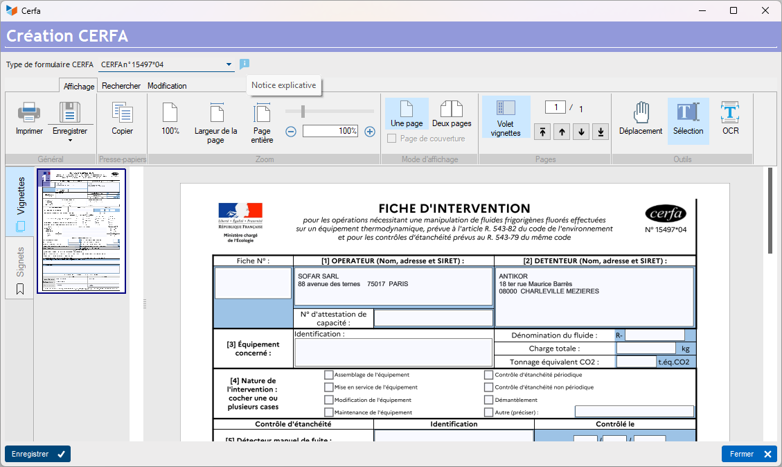
Task: Switch to the Rechercher tab
Action: point(121,86)
